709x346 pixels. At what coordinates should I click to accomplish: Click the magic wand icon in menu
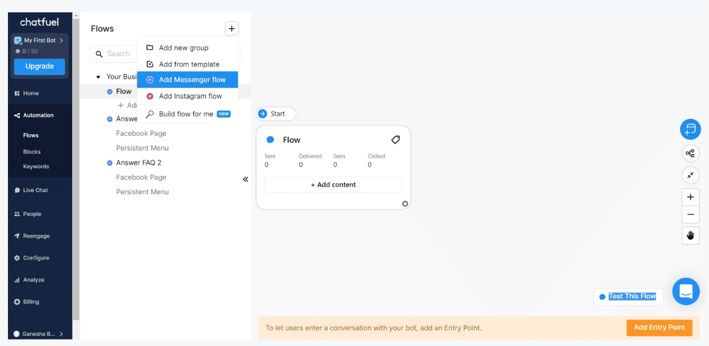[150, 114]
